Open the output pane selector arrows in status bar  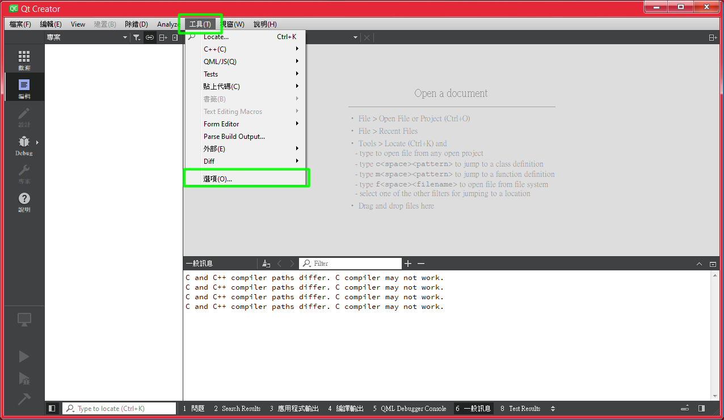[x=553, y=408]
